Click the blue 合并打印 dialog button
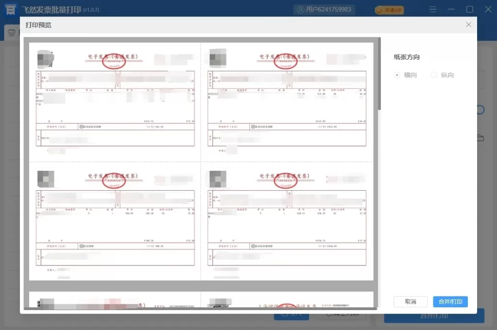The width and height of the screenshot is (497, 330). tap(450, 301)
